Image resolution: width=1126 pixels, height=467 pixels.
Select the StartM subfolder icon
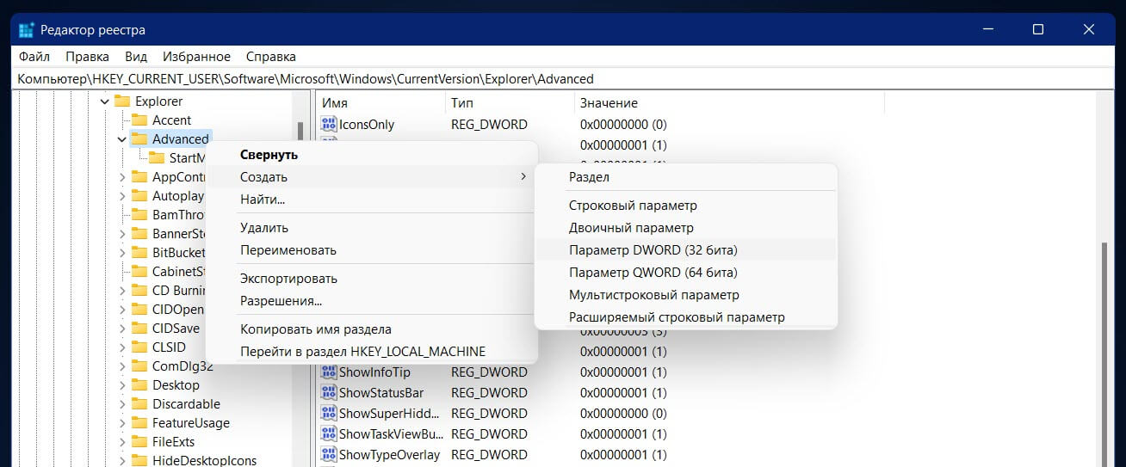coord(156,158)
